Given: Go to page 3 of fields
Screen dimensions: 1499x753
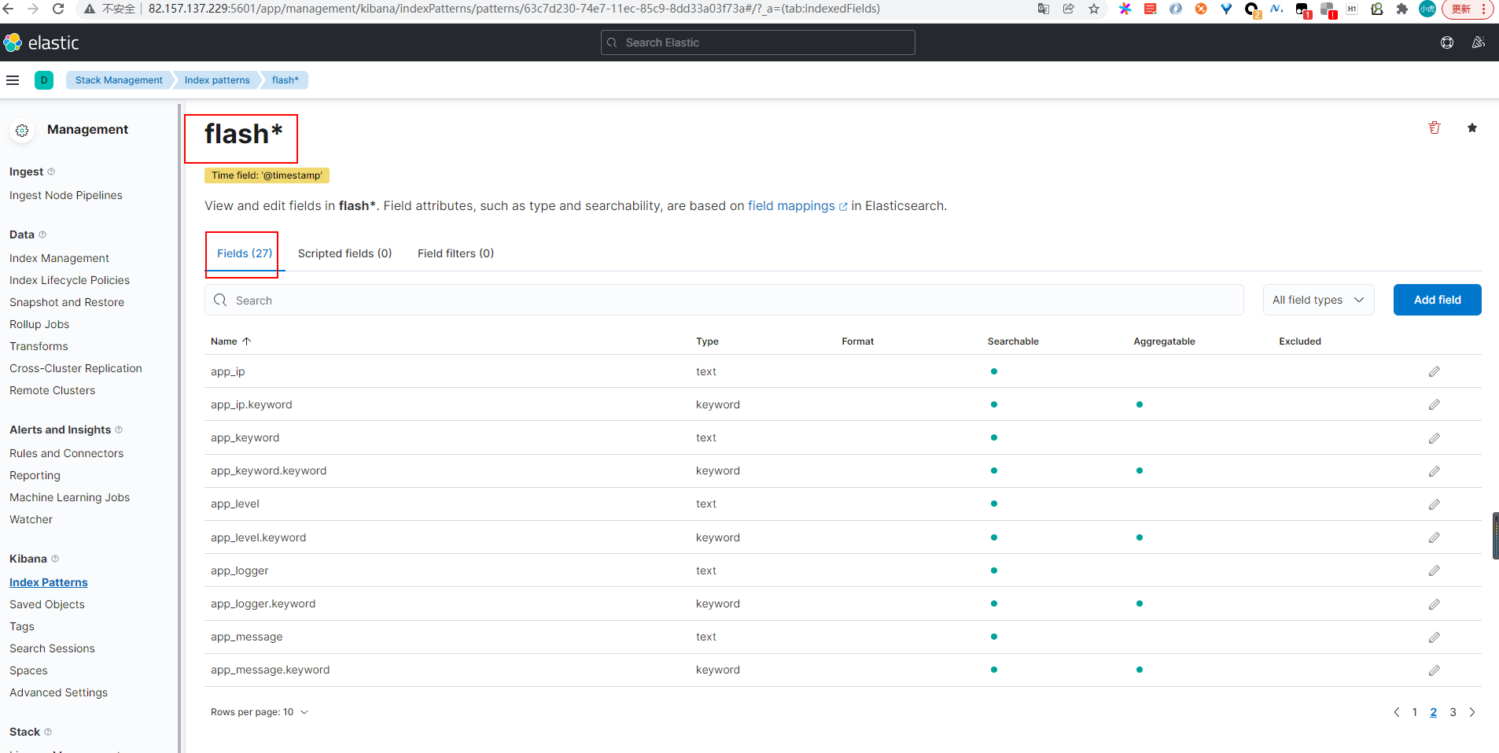Looking at the screenshot, I should 1453,712.
